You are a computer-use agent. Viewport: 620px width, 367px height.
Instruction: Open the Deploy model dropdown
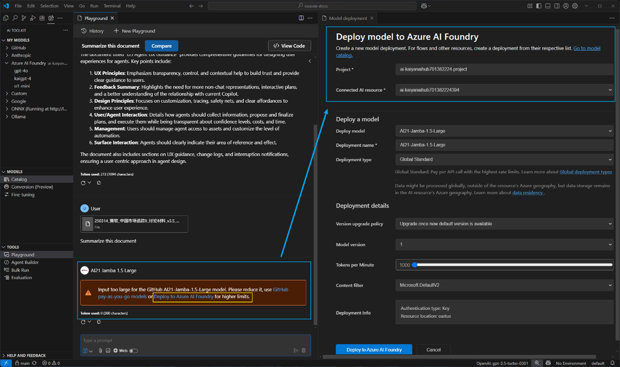pos(504,131)
